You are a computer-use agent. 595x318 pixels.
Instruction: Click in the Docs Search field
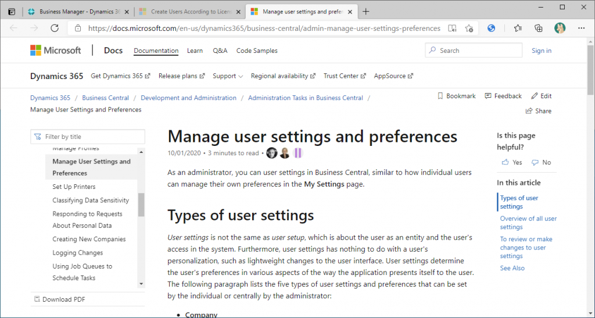[474, 51]
